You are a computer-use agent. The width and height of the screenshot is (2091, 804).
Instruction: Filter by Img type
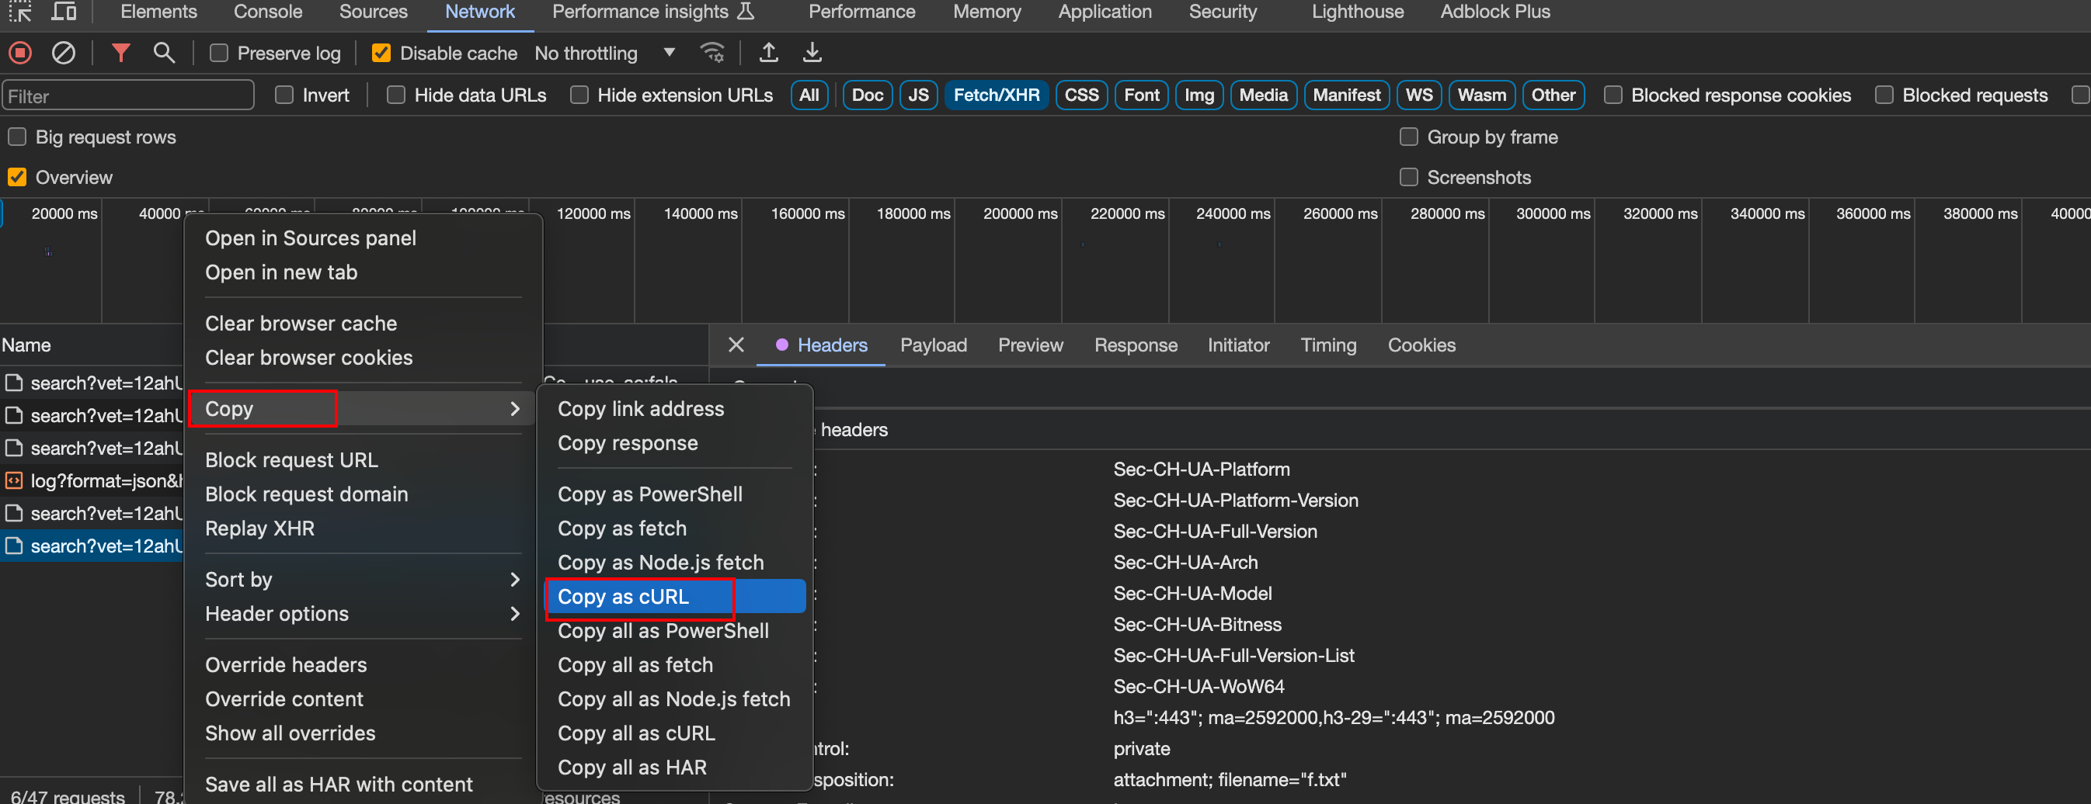coord(1199,95)
